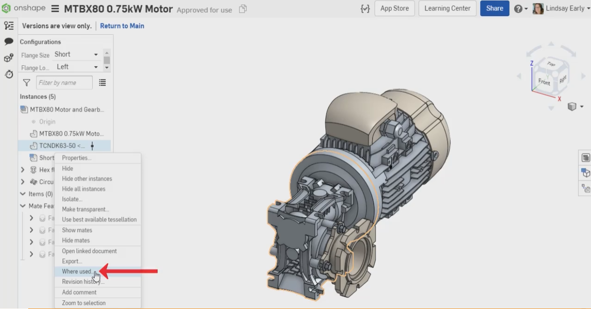This screenshot has height=309, width=591.
Task: Open the Flange Size Short dropdown
Action: [x=76, y=54]
